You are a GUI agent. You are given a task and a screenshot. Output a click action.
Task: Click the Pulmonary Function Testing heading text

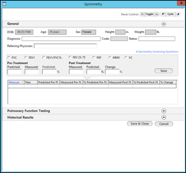29,111
